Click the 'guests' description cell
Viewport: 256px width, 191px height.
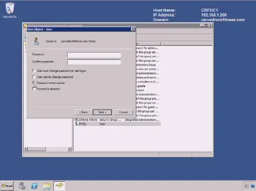pyautogui.click(x=141, y=86)
